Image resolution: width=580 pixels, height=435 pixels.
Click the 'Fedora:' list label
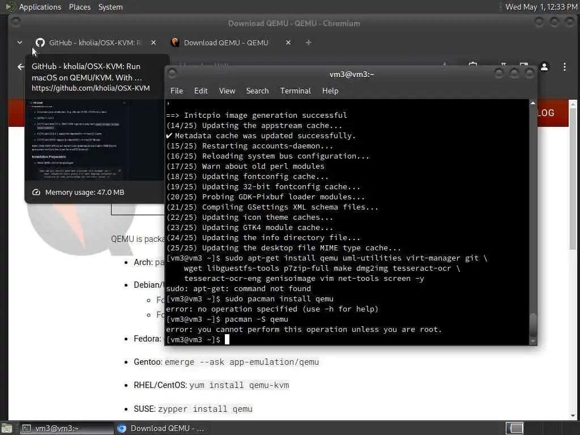(x=148, y=339)
